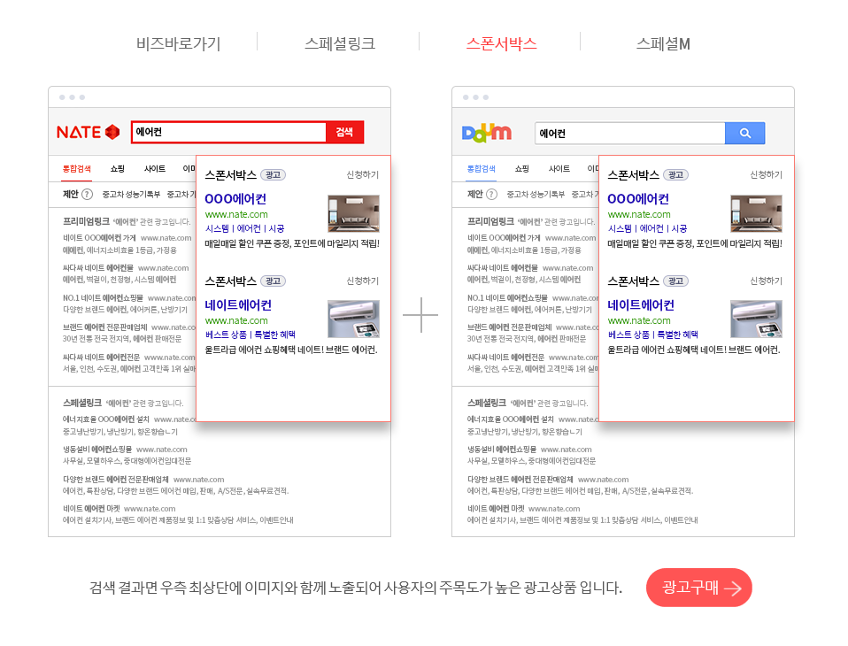Screen dimensions: 848x646
Task: Open 쇼핑 tab in NATE window
Action: coord(118,169)
